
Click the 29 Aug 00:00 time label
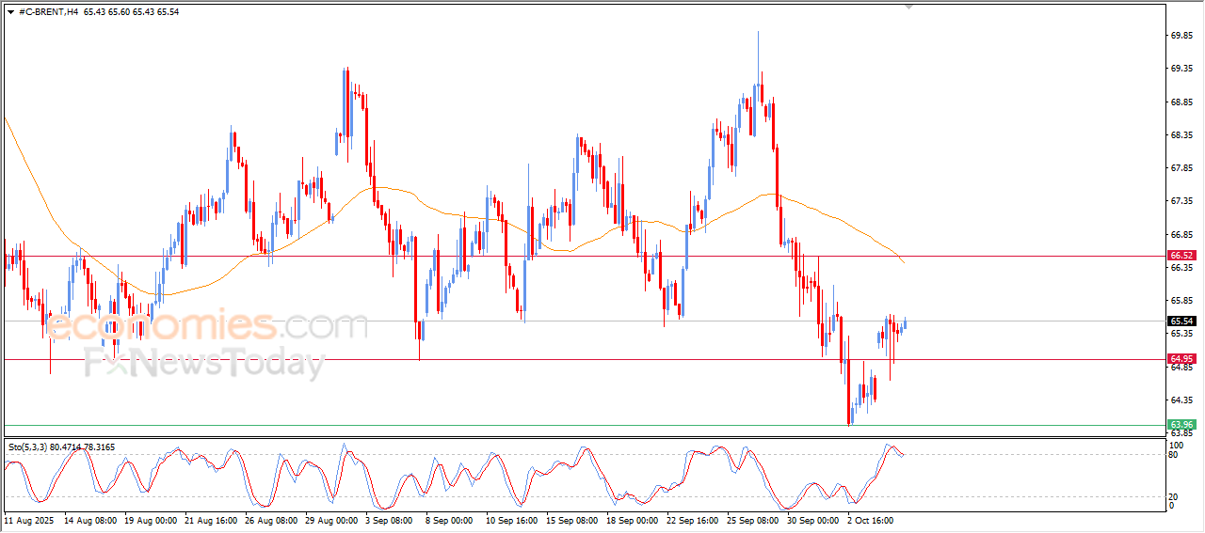(329, 519)
